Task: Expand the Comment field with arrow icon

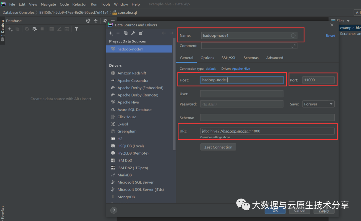Action: [x=293, y=46]
